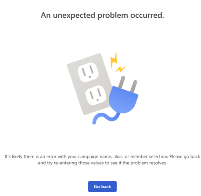Select the upper socket of the outlet
This screenshot has height=196, width=201.
tap(88, 72)
